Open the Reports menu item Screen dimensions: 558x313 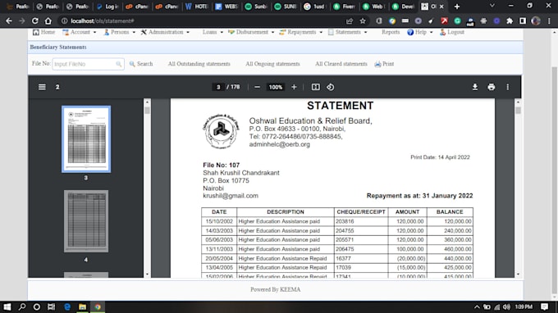(x=391, y=32)
